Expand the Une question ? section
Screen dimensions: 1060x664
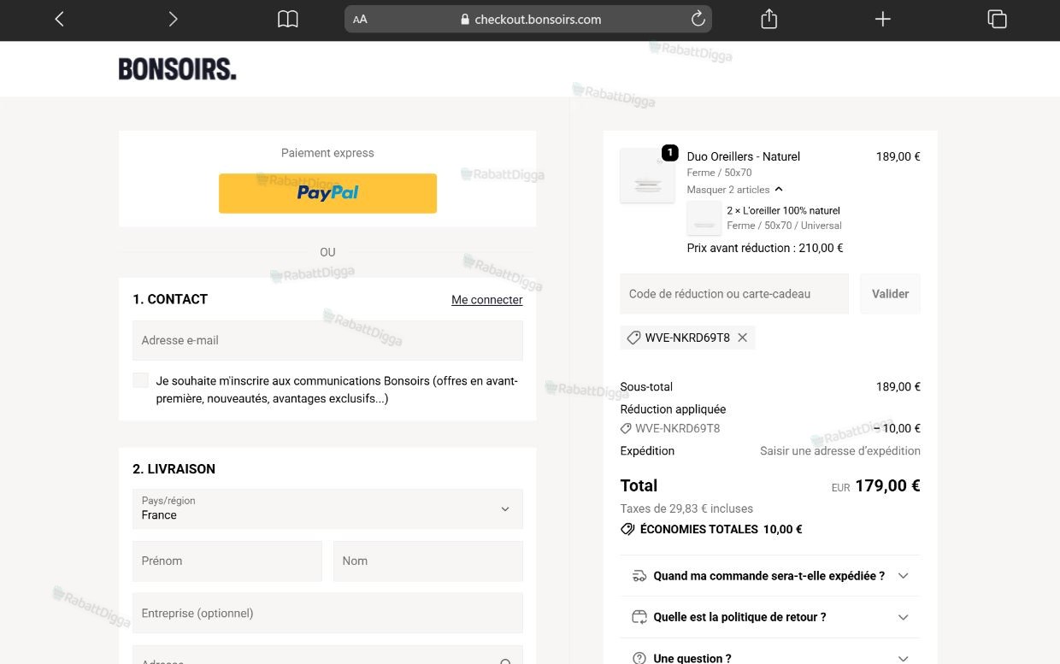(x=770, y=655)
